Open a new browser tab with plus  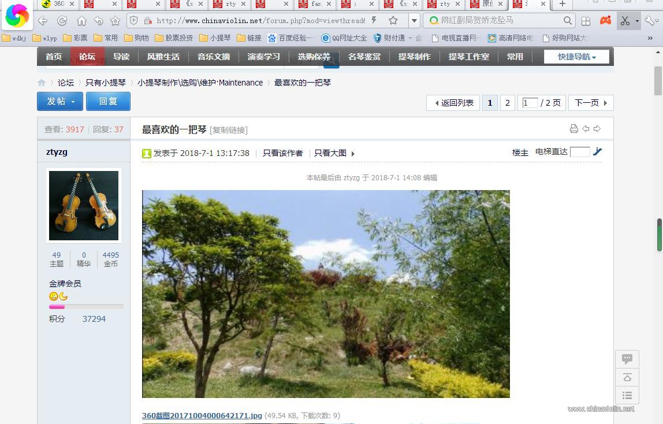coord(563,4)
